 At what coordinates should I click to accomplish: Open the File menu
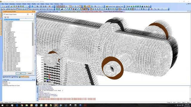[x=3, y=4]
